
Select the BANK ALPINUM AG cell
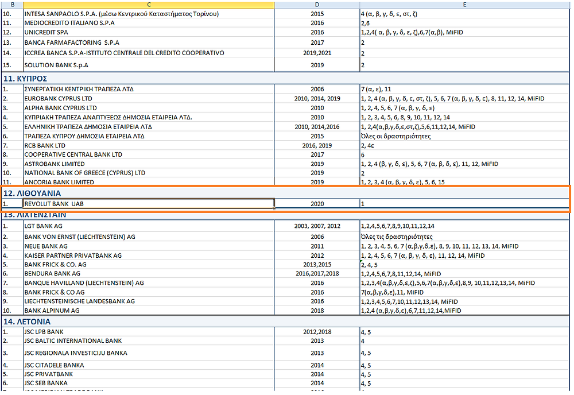pyautogui.click(x=149, y=311)
